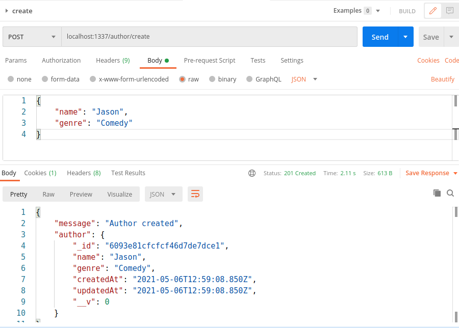Click the globe network information icon
The image size is (459, 329).
252,173
